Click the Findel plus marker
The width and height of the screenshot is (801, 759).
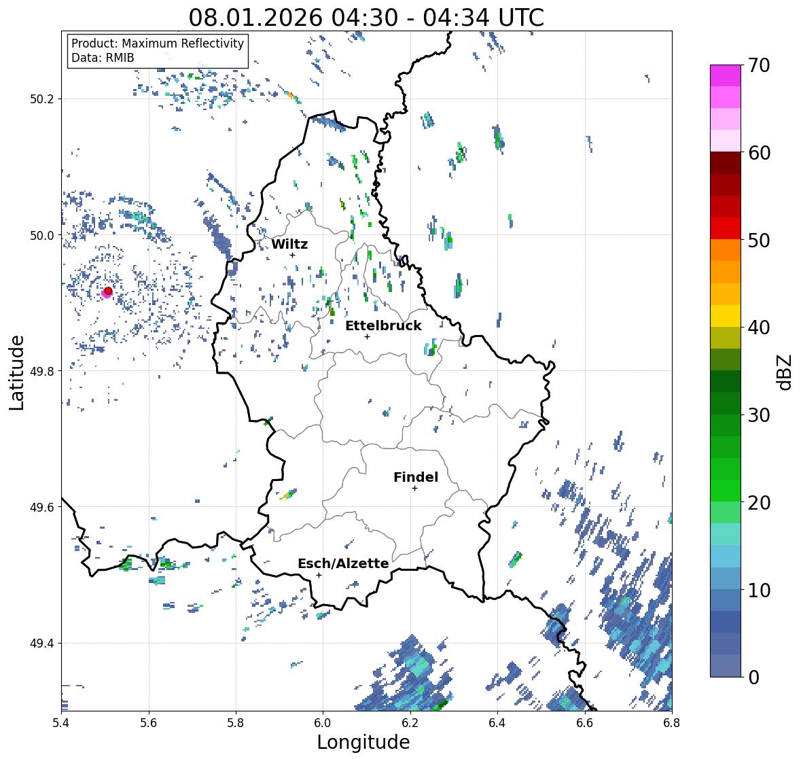(414, 489)
